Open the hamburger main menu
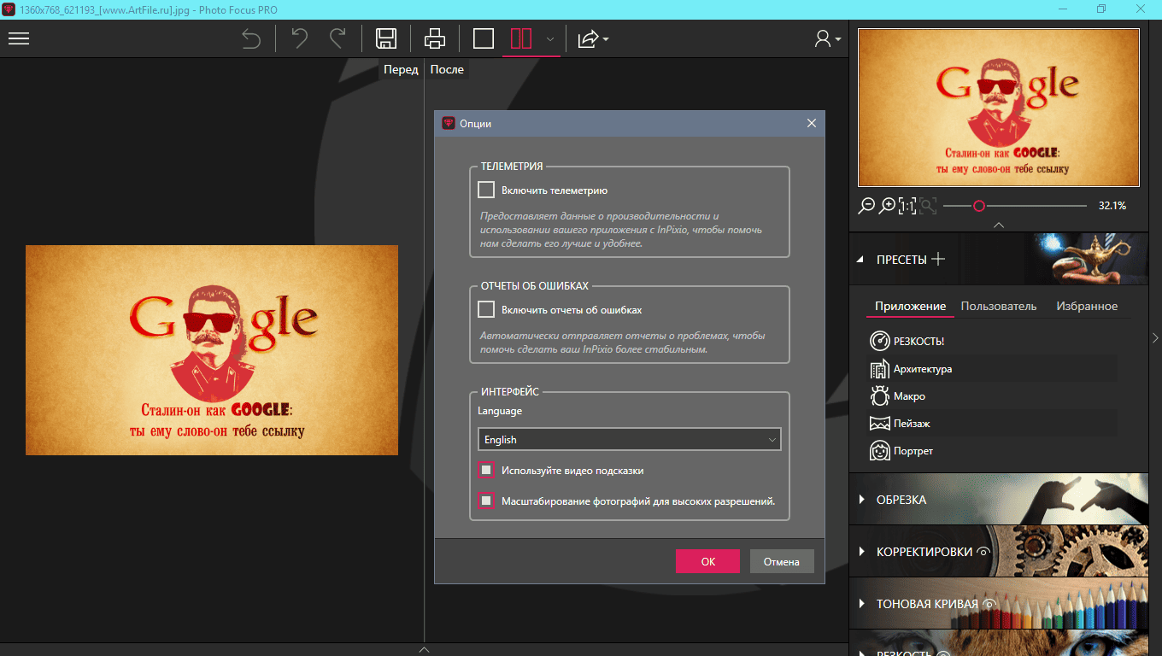The height and width of the screenshot is (656, 1162). [19, 38]
